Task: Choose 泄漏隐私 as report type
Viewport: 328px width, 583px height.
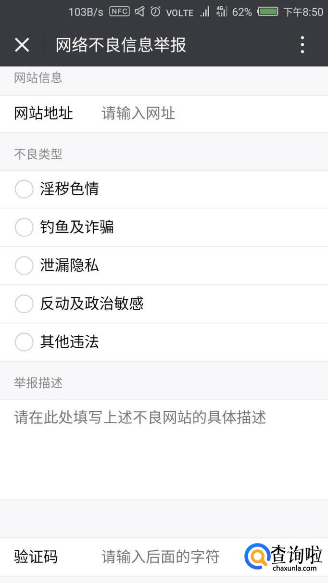Action: 24,266
